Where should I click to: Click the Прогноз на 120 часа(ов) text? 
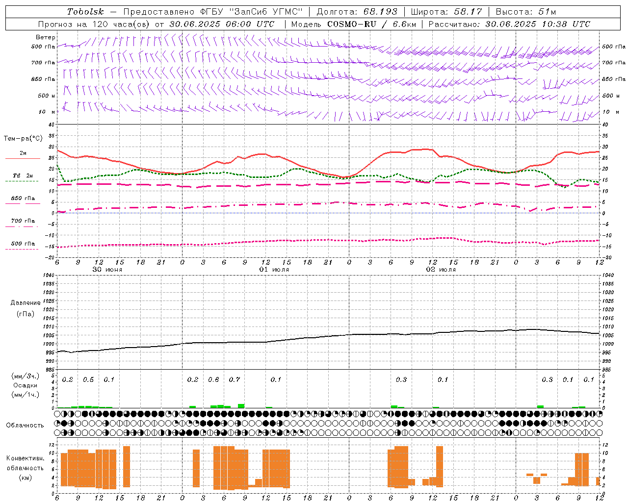click(95, 24)
